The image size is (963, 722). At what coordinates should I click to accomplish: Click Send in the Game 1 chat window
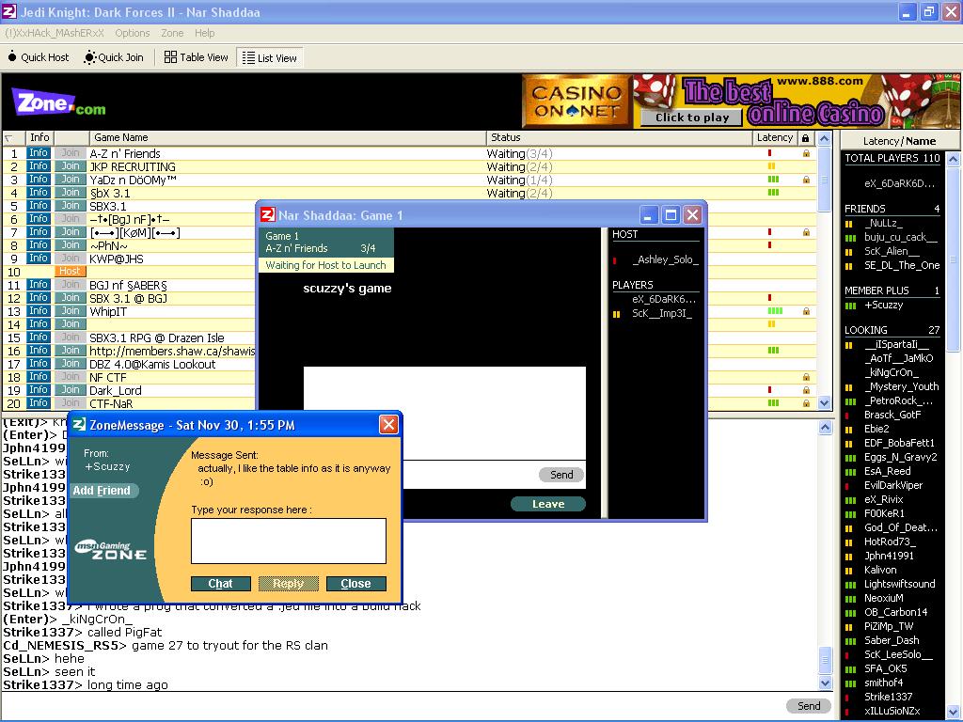tap(561, 475)
